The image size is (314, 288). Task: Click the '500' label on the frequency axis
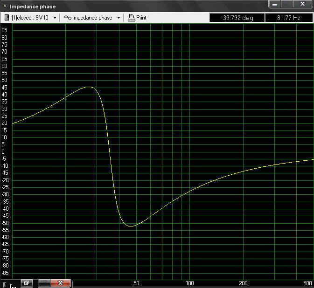(x=308, y=283)
